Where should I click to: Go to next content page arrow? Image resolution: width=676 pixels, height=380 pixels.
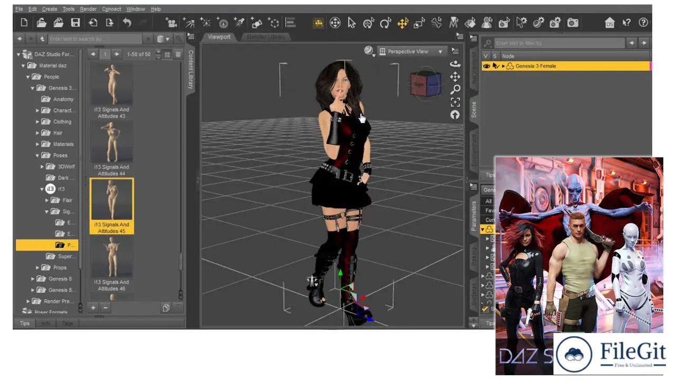tap(117, 54)
